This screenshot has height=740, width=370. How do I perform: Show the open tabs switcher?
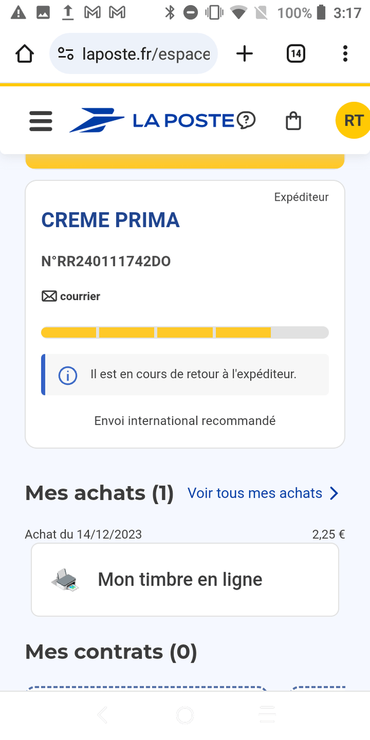coord(295,54)
